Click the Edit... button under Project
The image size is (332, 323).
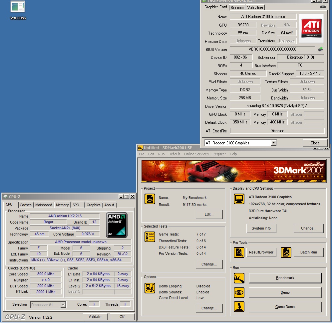209,214
